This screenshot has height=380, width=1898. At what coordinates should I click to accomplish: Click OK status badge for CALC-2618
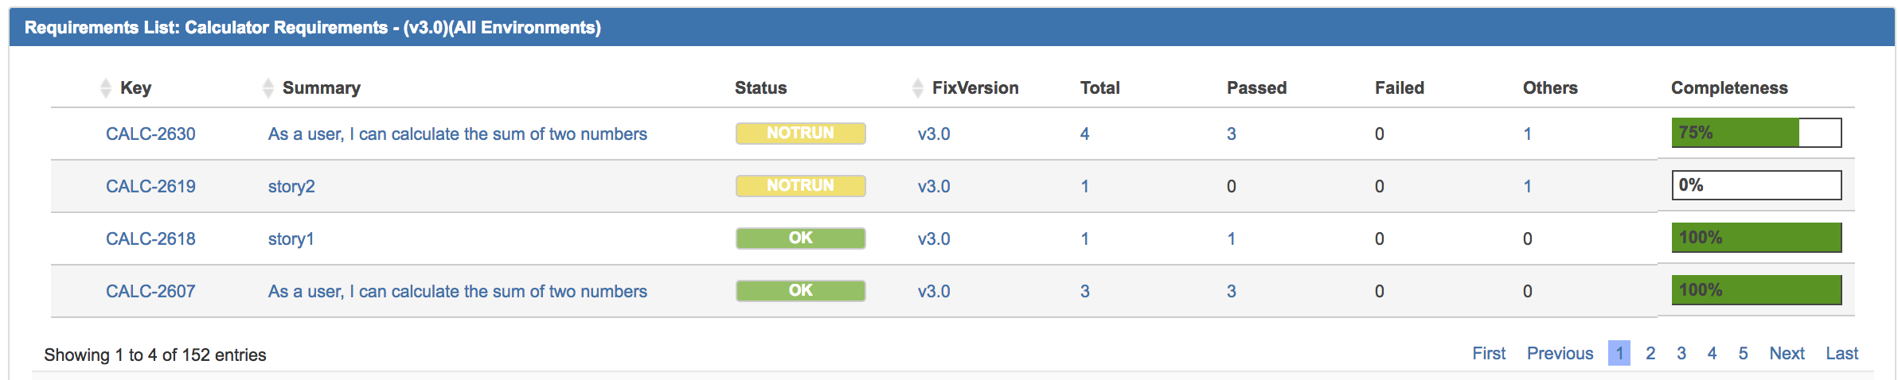[x=800, y=238]
